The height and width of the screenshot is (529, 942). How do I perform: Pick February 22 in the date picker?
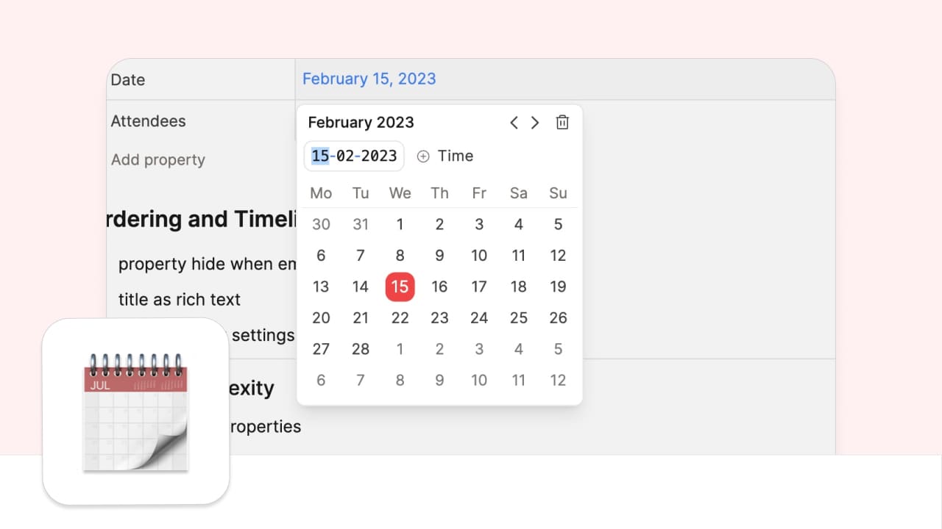400,318
